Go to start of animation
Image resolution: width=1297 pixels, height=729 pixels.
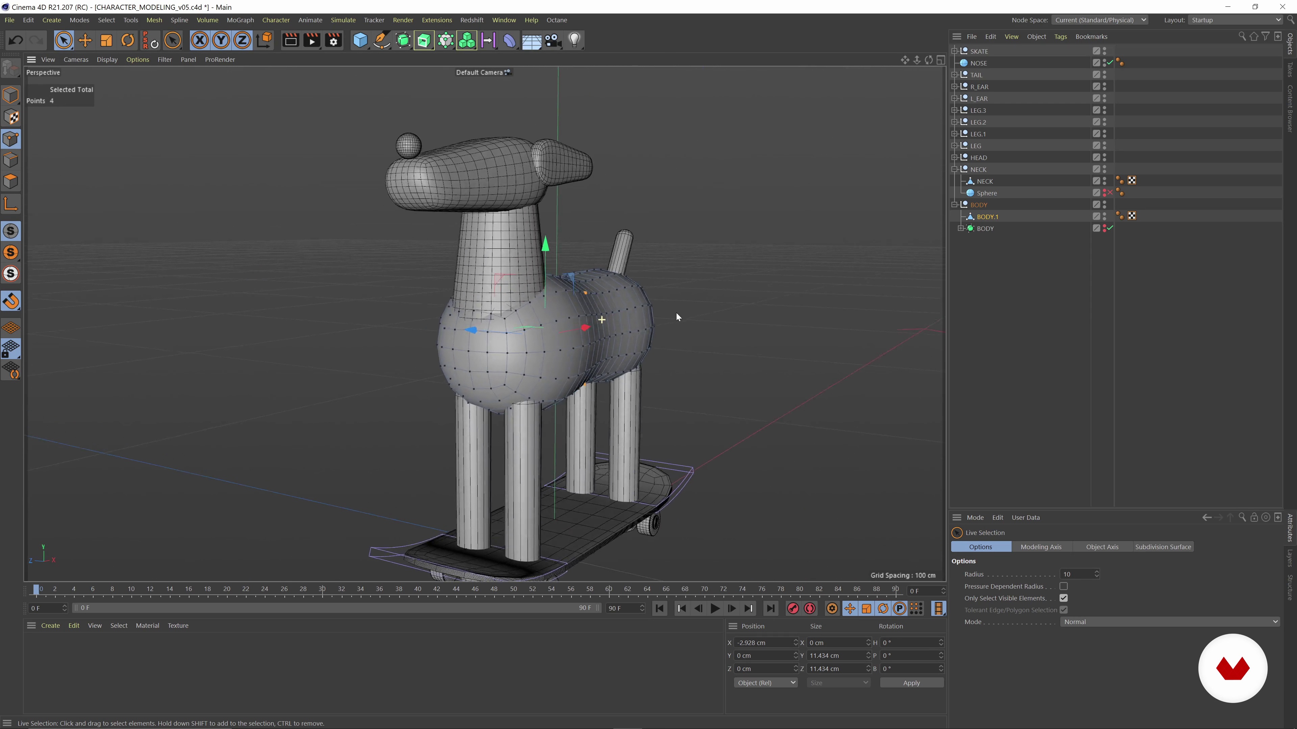(660, 608)
